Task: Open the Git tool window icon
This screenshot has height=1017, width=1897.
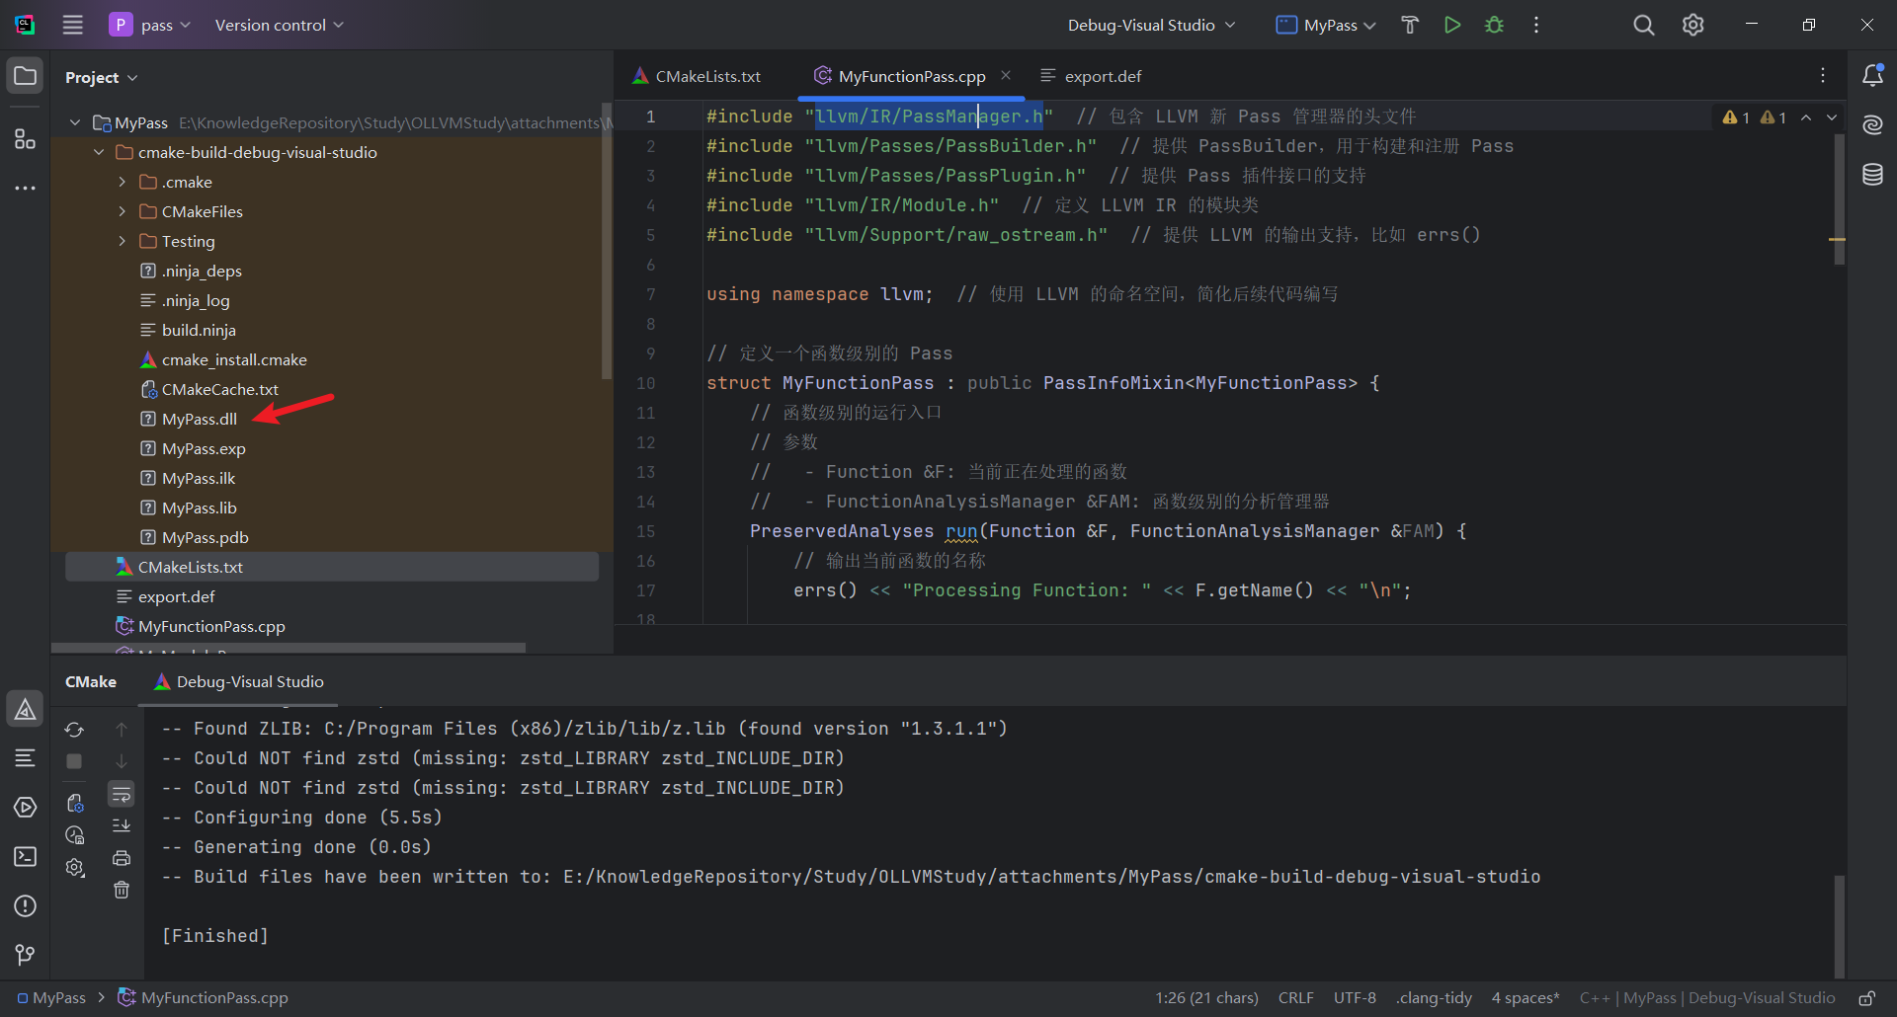Action: (x=26, y=955)
